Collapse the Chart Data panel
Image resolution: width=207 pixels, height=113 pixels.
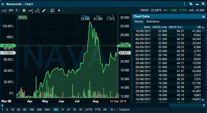point(204,17)
